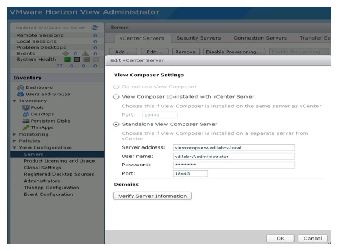Open the Connection Servers tab
The width and height of the screenshot is (338, 251).
click(260, 38)
